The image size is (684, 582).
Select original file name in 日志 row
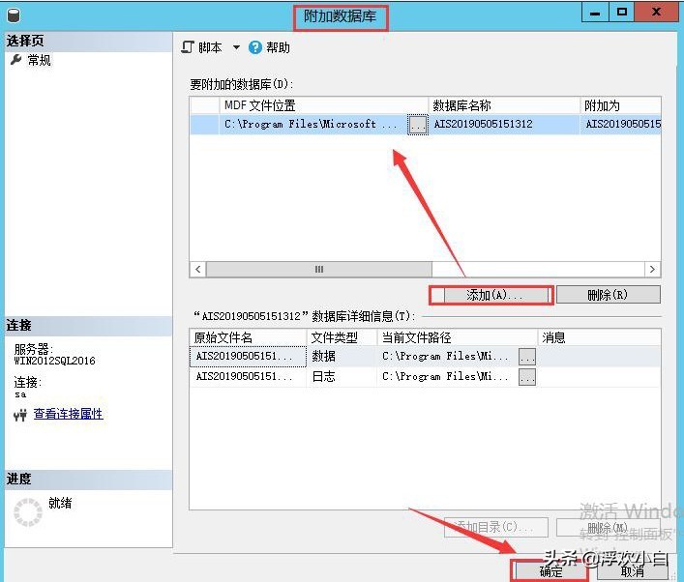tap(249, 377)
